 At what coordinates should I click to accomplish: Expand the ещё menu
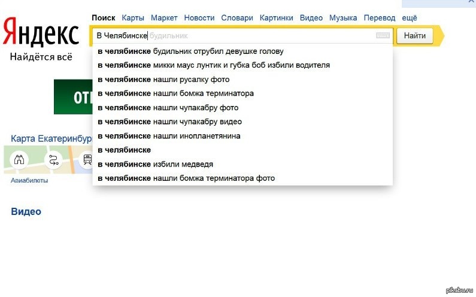(x=410, y=18)
